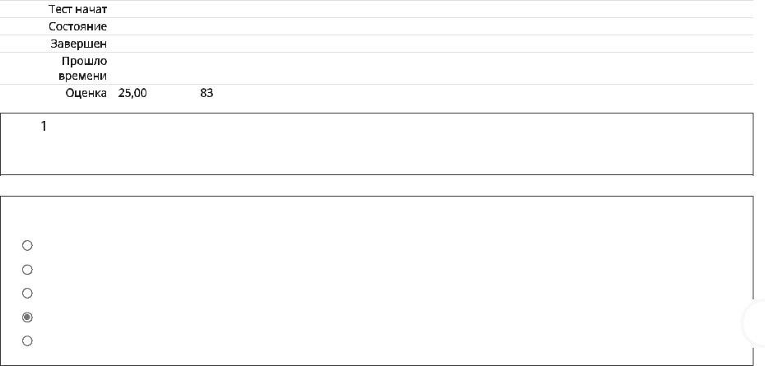
Task: Click the empty value cell beside "Состояние"
Action: [432, 26]
